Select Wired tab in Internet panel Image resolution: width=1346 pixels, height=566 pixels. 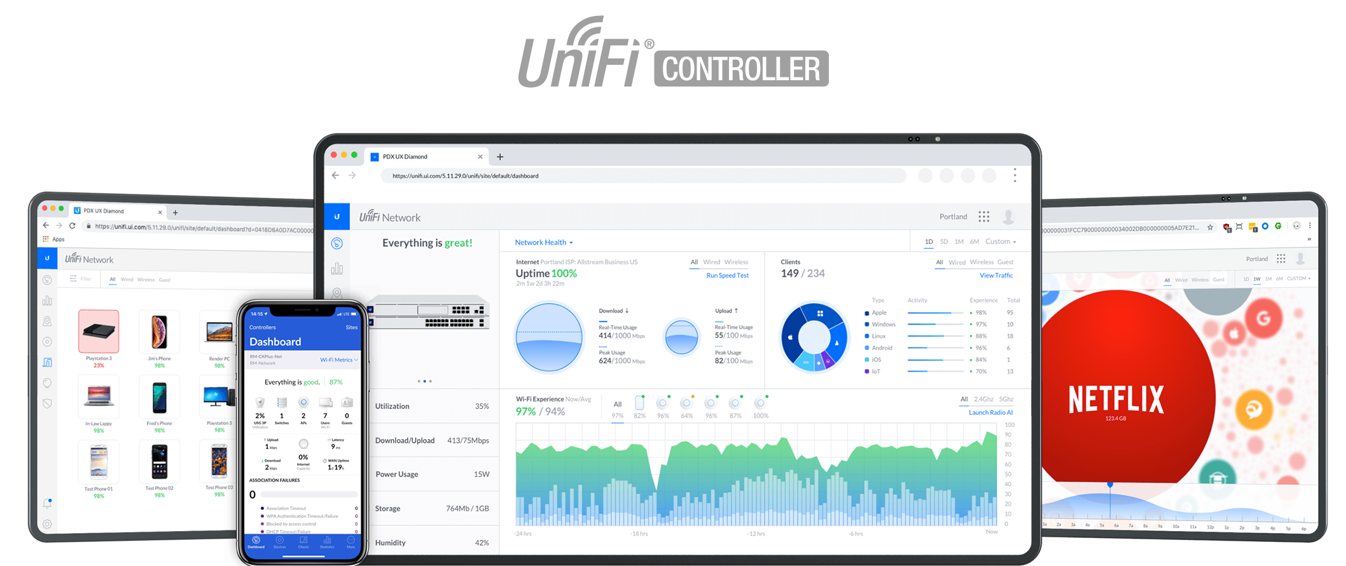coord(712,262)
